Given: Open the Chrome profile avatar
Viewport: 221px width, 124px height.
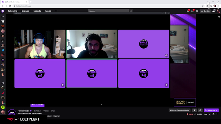Looking at the screenshot, I should (x=215, y=6).
